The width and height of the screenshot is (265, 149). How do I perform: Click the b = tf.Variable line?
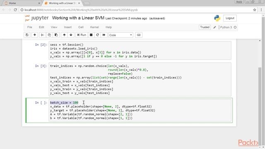click(91, 118)
